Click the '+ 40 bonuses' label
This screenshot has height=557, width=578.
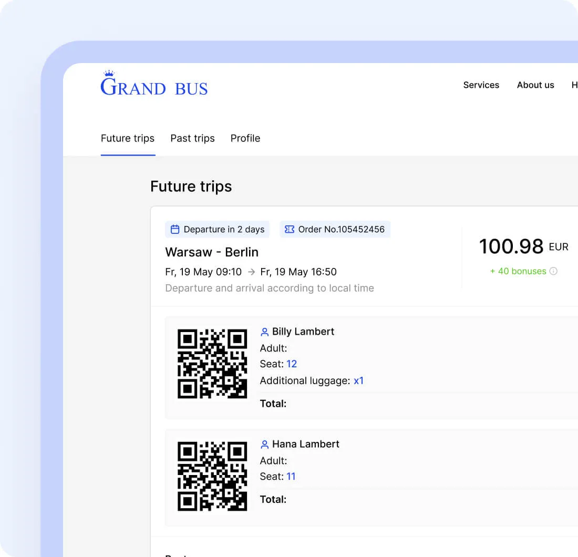(518, 271)
